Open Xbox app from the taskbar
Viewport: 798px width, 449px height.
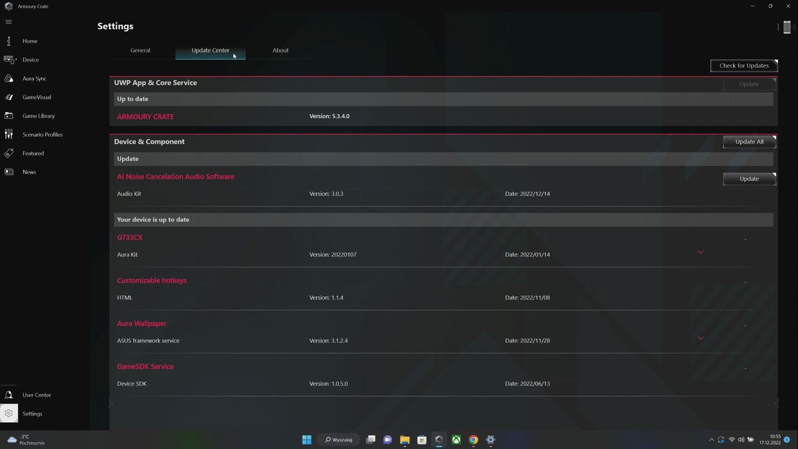(456, 440)
